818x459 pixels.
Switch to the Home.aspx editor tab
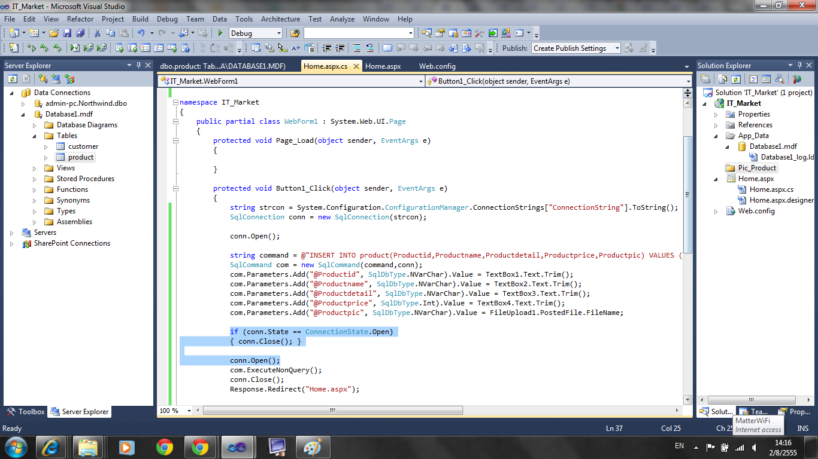(x=383, y=66)
